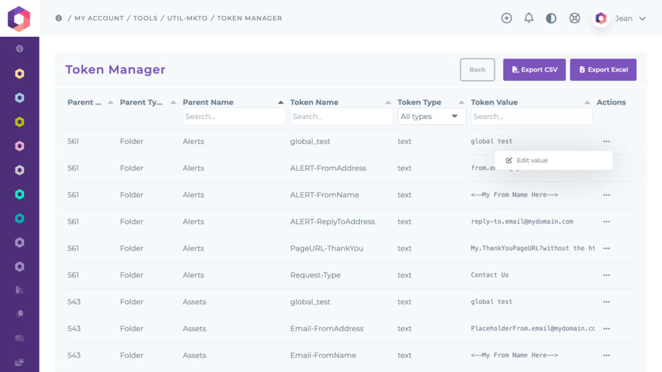Click the Export Excel button
Image resolution: width=662 pixels, height=372 pixels.
point(603,70)
